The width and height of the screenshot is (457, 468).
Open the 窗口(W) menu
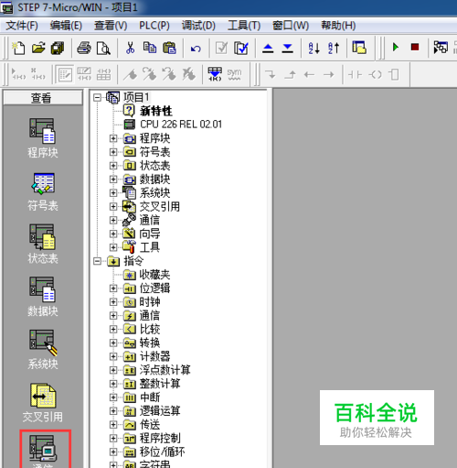tap(291, 26)
